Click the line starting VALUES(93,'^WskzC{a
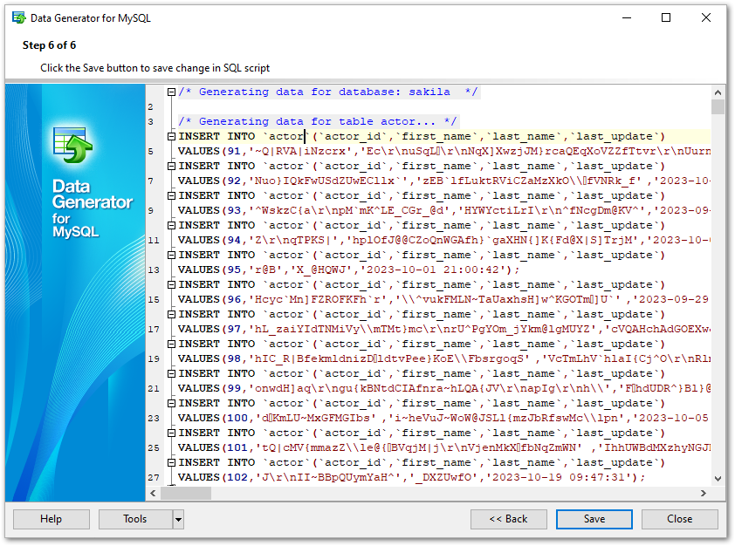 (444, 210)
